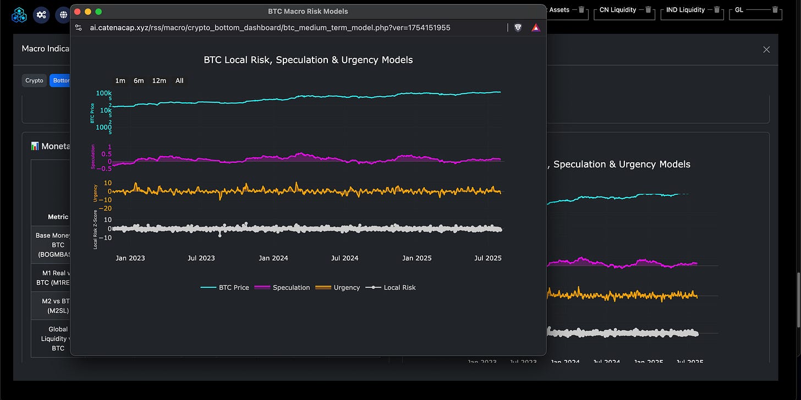
Task: Click the globe icon in top bar
Action: tap(63, 14)
